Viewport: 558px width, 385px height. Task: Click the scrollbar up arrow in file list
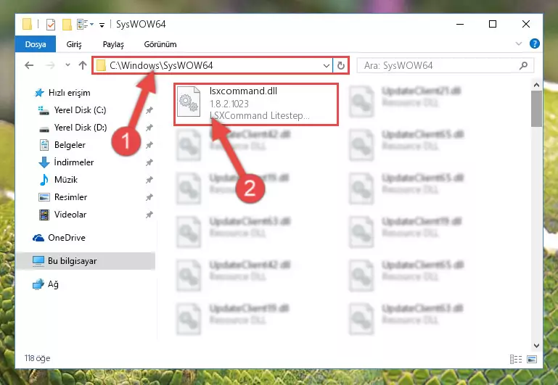(536, 85)
